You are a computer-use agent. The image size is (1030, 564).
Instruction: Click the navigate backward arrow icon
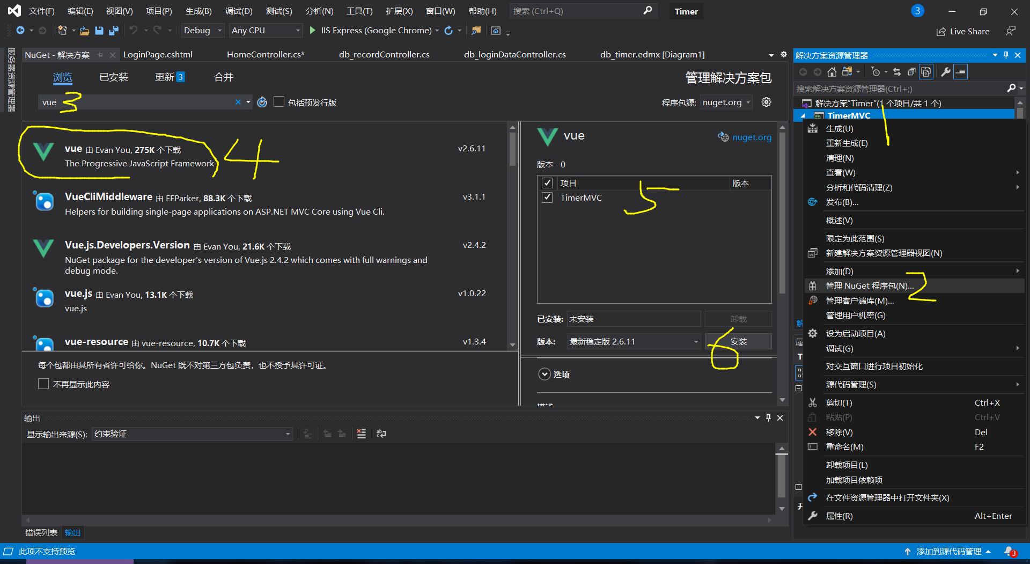click(20, 30)
